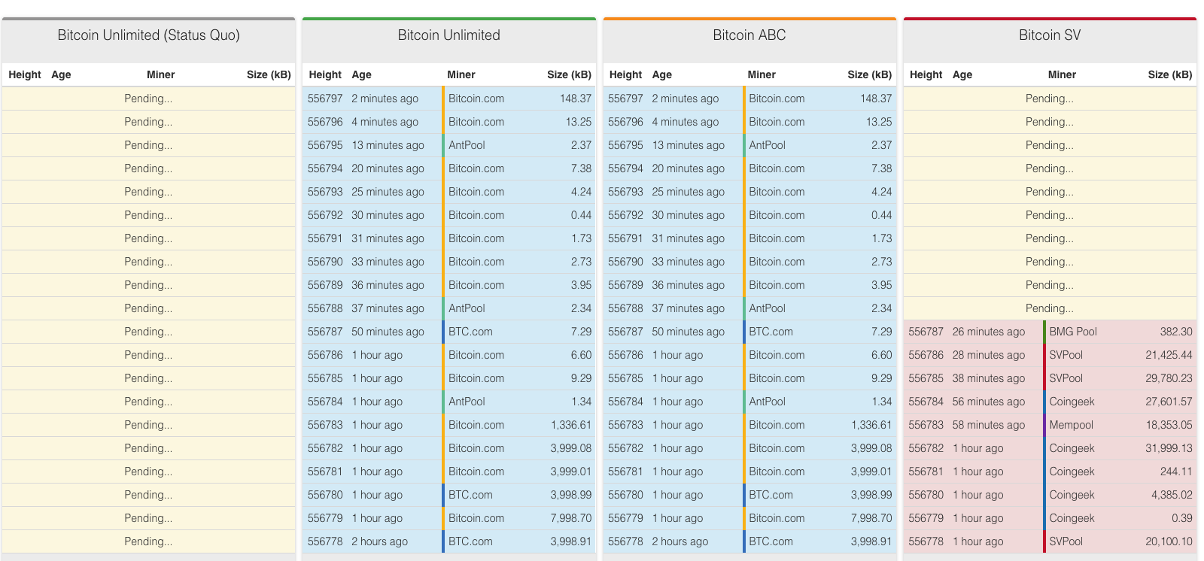The image size is (1204, 561).
Task: Click height 556782 in Bitcoin SV table
Action: (x=926, y=448)
